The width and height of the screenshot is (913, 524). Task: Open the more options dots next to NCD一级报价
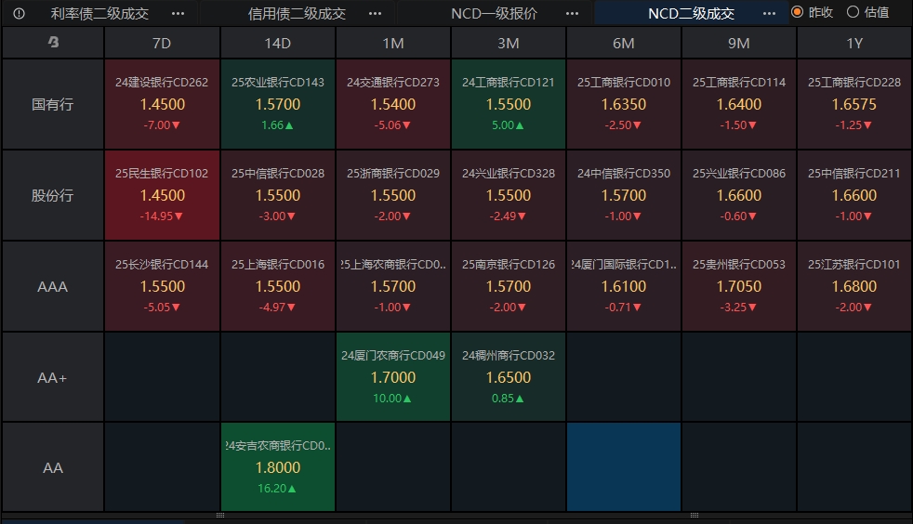pos(572,13)
